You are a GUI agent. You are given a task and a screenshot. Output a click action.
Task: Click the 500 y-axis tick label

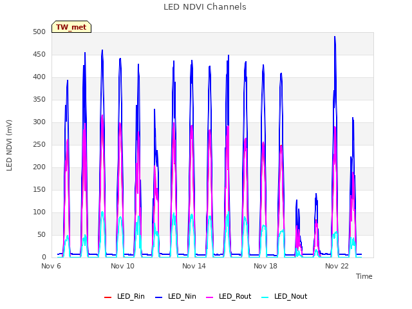pyautogui.click(x=39, y=32)
